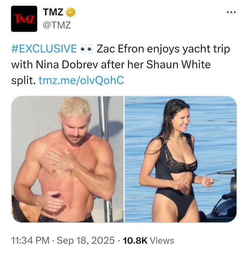
Task: Click the words 'Nina Dobrev' in tweet text
Action: point(67,65)
